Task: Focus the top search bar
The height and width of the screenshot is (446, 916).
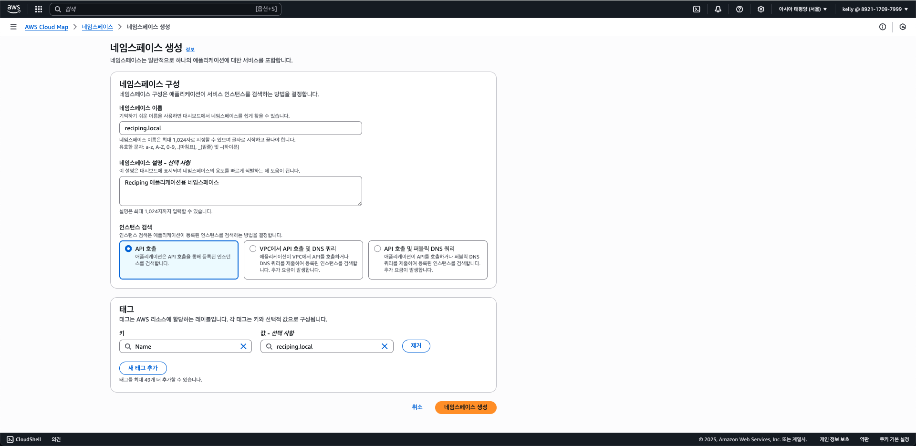Action: pos(166,9)
